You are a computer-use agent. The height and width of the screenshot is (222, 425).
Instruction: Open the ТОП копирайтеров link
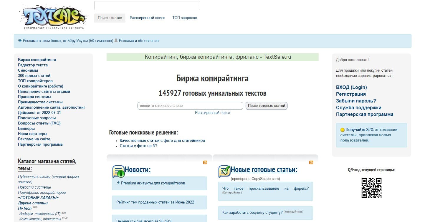(35, 81)
